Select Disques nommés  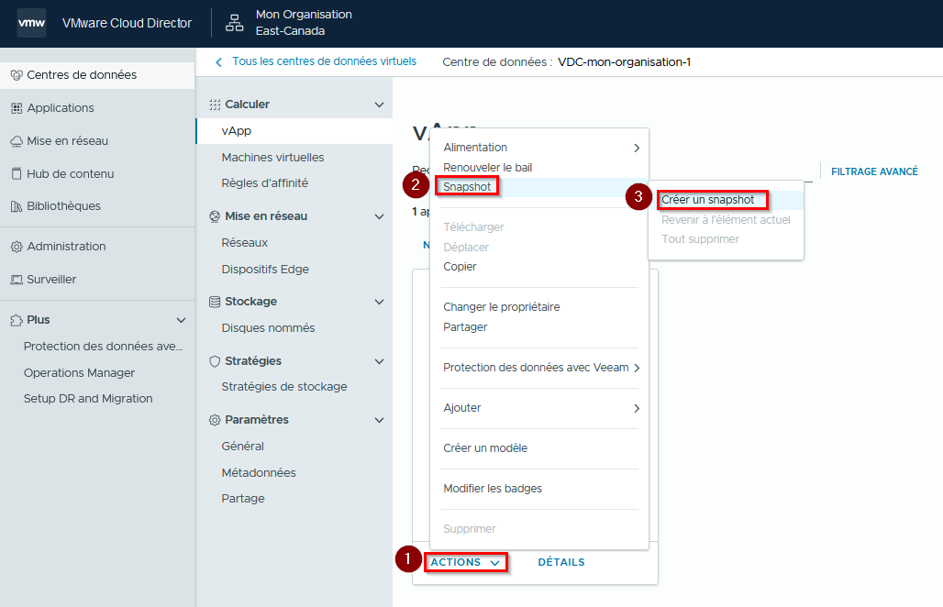click(268, 328)
